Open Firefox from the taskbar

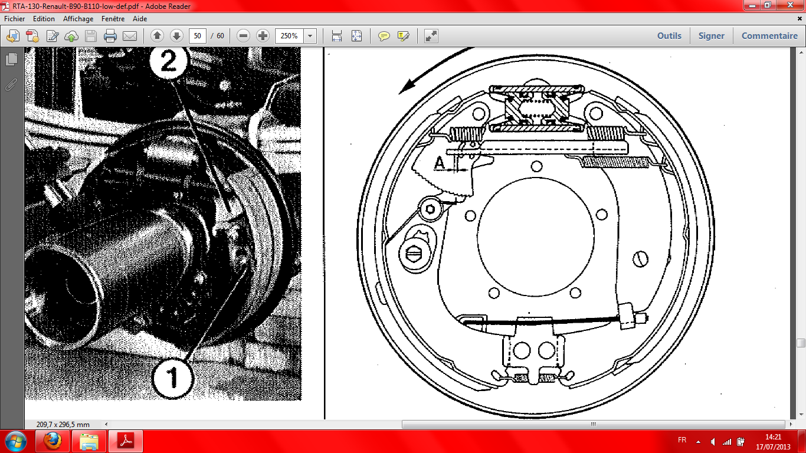[x=53, y=441]
